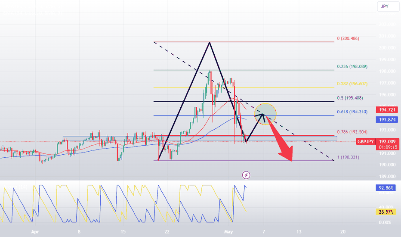
Task: Click date 7 on time axis
Action: click(x=264, y=232)
